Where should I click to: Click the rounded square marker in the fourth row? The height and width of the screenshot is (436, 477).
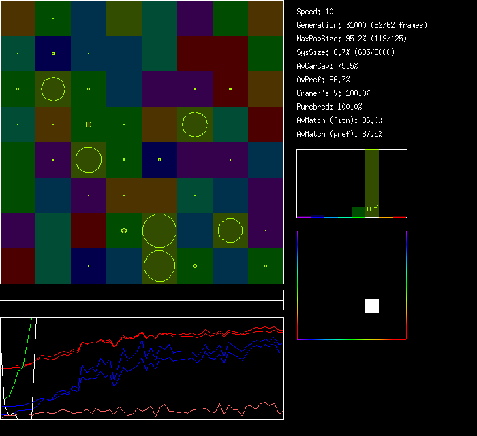click(89, 124)
